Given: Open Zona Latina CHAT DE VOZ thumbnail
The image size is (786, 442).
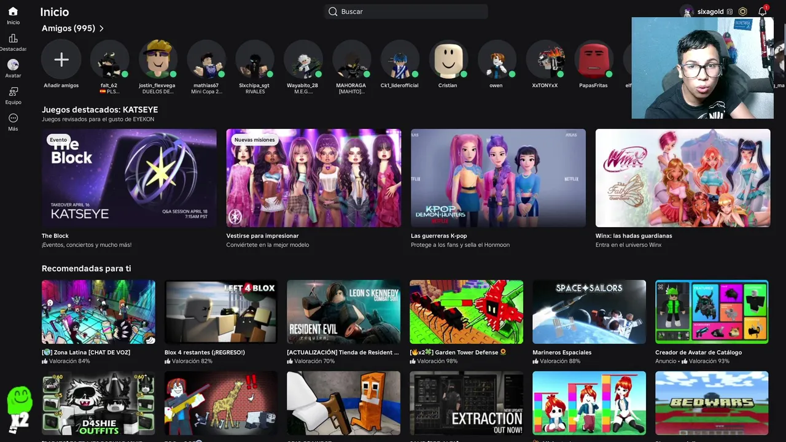Looking at the screenshot, I should pos(98,312).
